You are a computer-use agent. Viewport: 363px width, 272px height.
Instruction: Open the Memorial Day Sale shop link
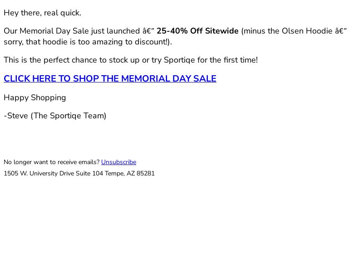pyautogui.click(x=110, y=78)
